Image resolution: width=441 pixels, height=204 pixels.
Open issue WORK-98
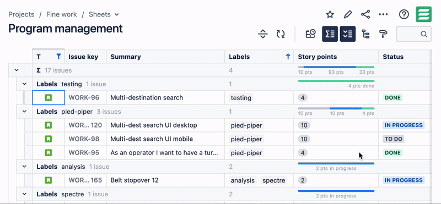click(84, 139)
